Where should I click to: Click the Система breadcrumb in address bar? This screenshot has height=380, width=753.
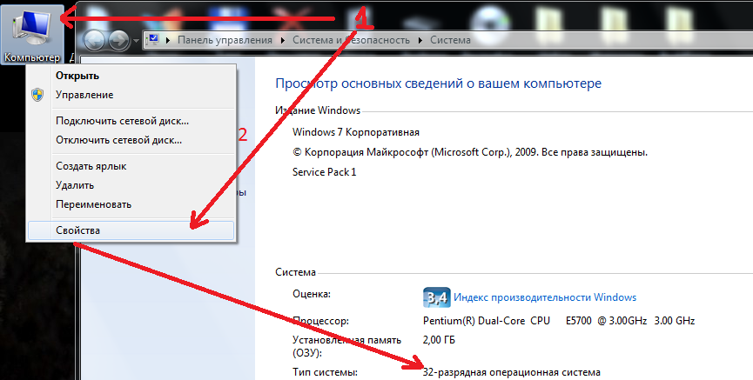point(450,40)
